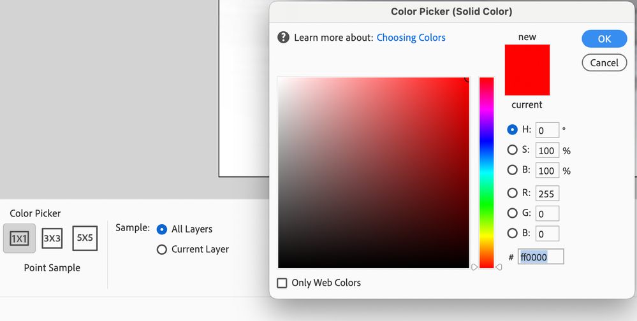Image resolution: width=637 pixels, height=321 pixels.
Task: Click the new red color swatch
Action: pyautogui.click(x=527, y=70)
